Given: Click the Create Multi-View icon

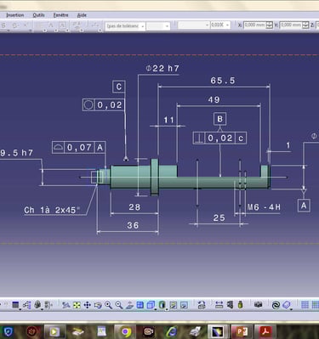Looking at the screenshot, I should [140, 305].
